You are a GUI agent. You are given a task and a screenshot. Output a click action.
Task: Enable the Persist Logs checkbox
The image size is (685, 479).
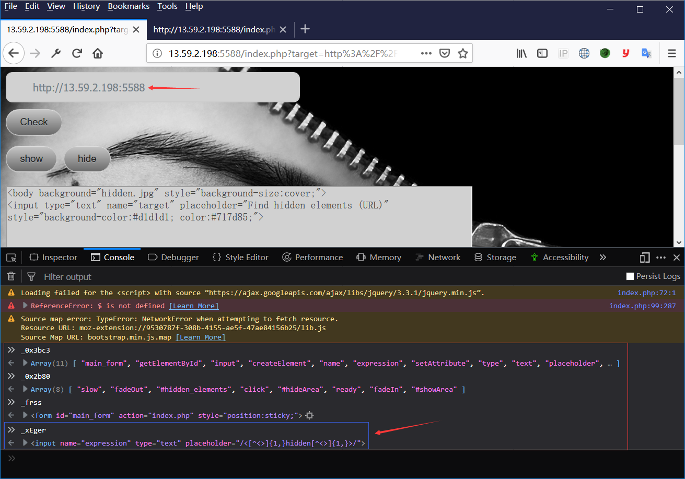tap(630, 276)
